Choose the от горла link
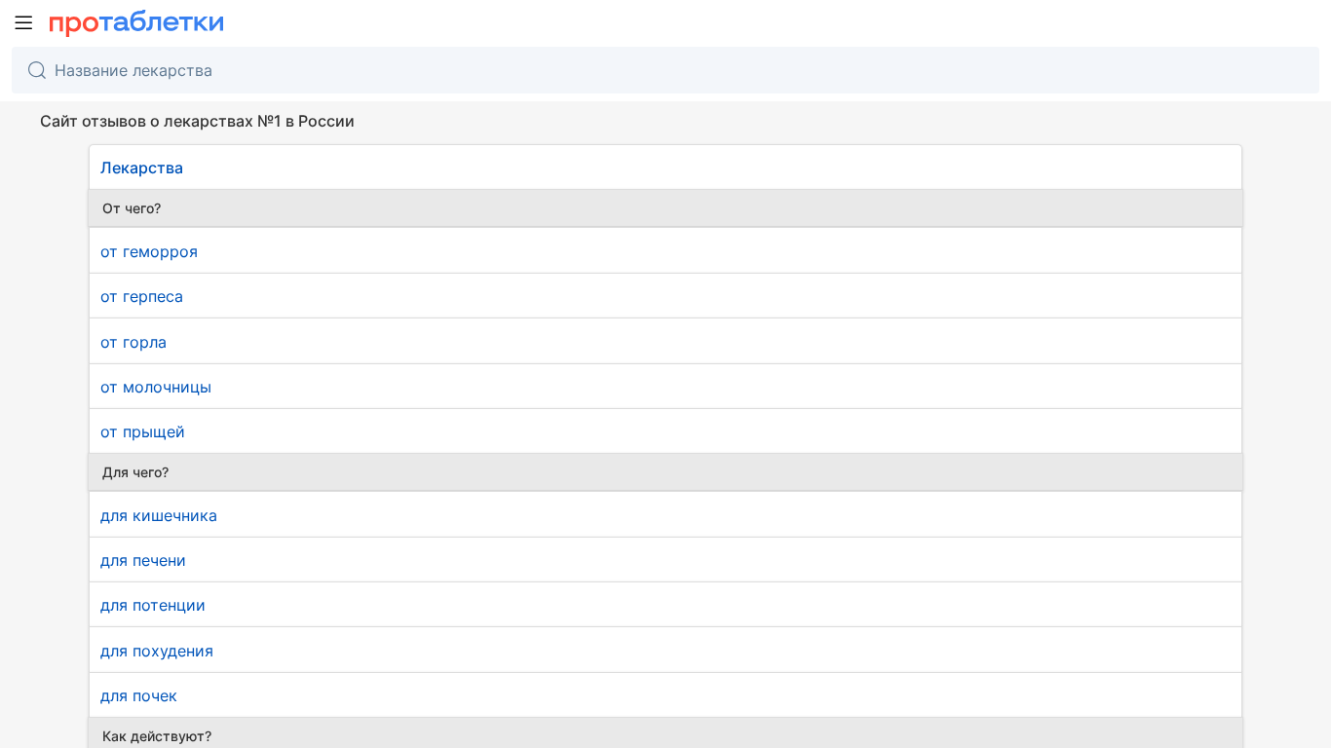This screenshot has height=748, width=1331. 133,342
